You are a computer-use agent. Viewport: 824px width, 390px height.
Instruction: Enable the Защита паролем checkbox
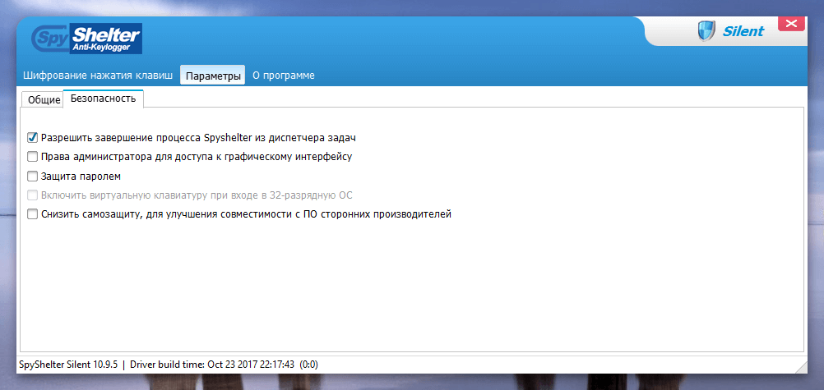(33, 176)
